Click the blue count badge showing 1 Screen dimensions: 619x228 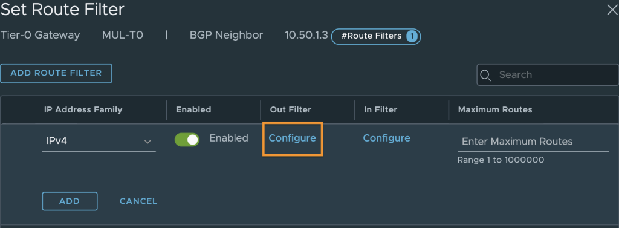click(411, 36)
